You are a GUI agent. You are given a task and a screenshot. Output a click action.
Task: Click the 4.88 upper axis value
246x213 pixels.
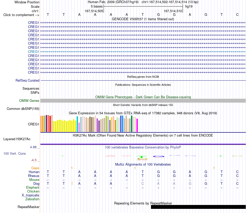click(33, 147)
